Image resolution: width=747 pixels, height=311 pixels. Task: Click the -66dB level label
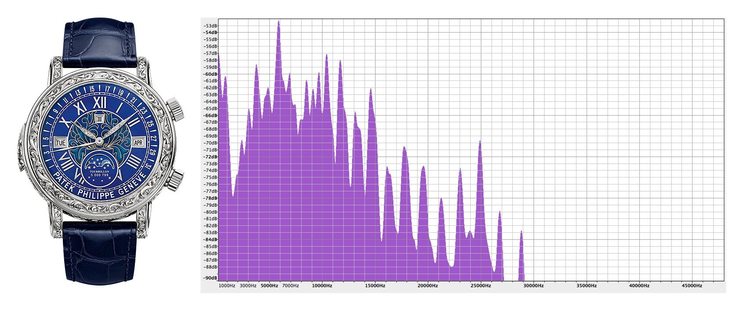click(x=210, y=116)
